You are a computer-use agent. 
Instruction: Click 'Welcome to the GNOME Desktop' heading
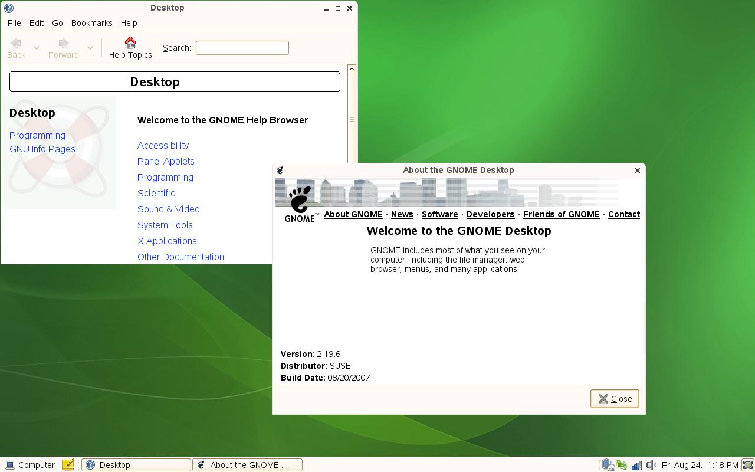[x=459, y=231]
